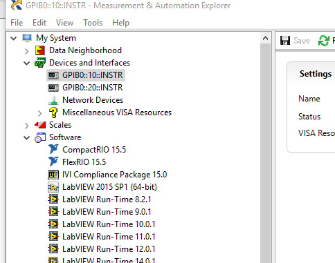
Task: Click the Settings panel heading
Action: 316,74
